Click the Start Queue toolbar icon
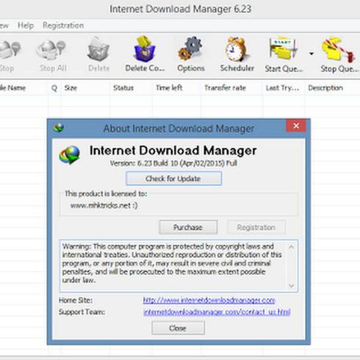Screen dimensions: 360x360 pyautogui.click(x=283, y=48)
